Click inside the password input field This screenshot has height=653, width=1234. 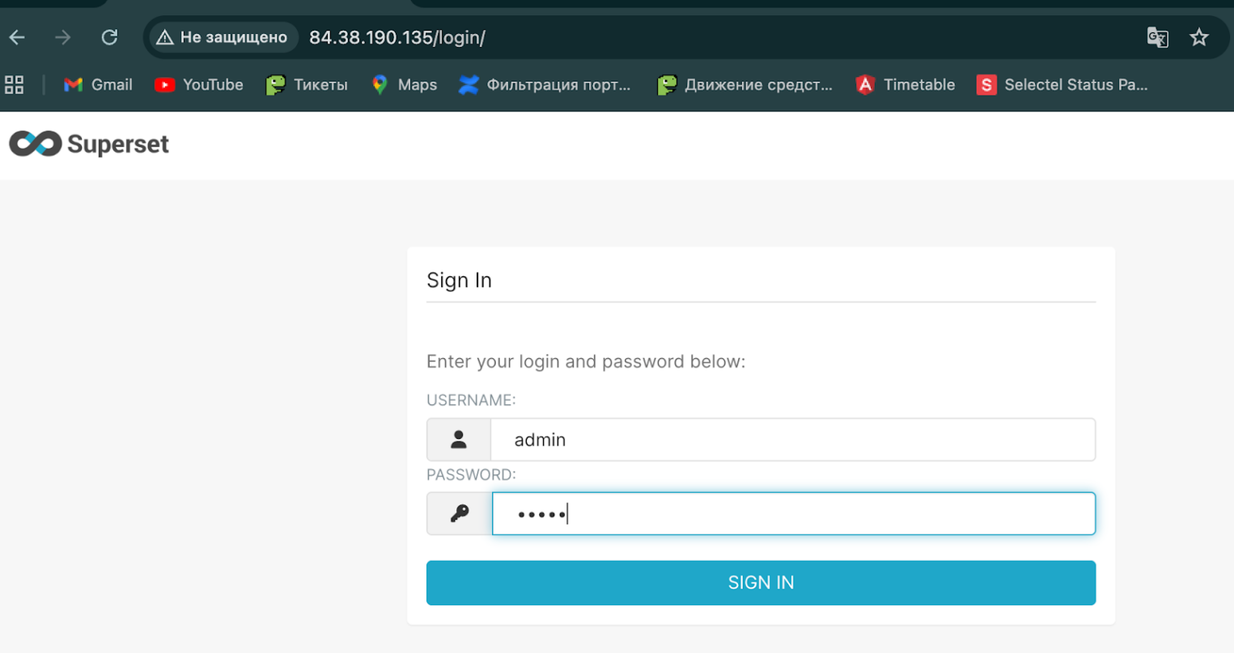793,514
